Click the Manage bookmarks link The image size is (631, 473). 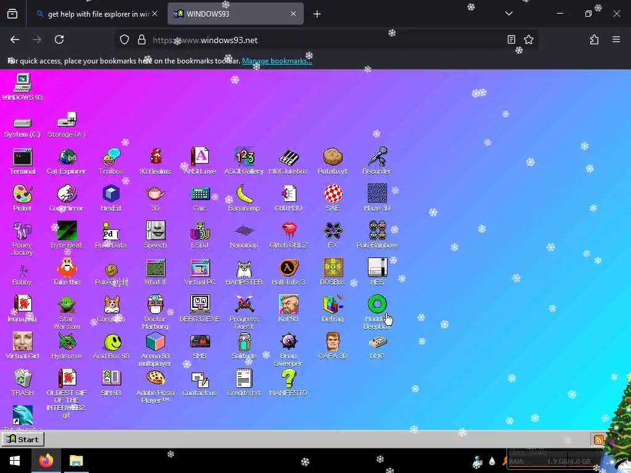pos(277,61)
